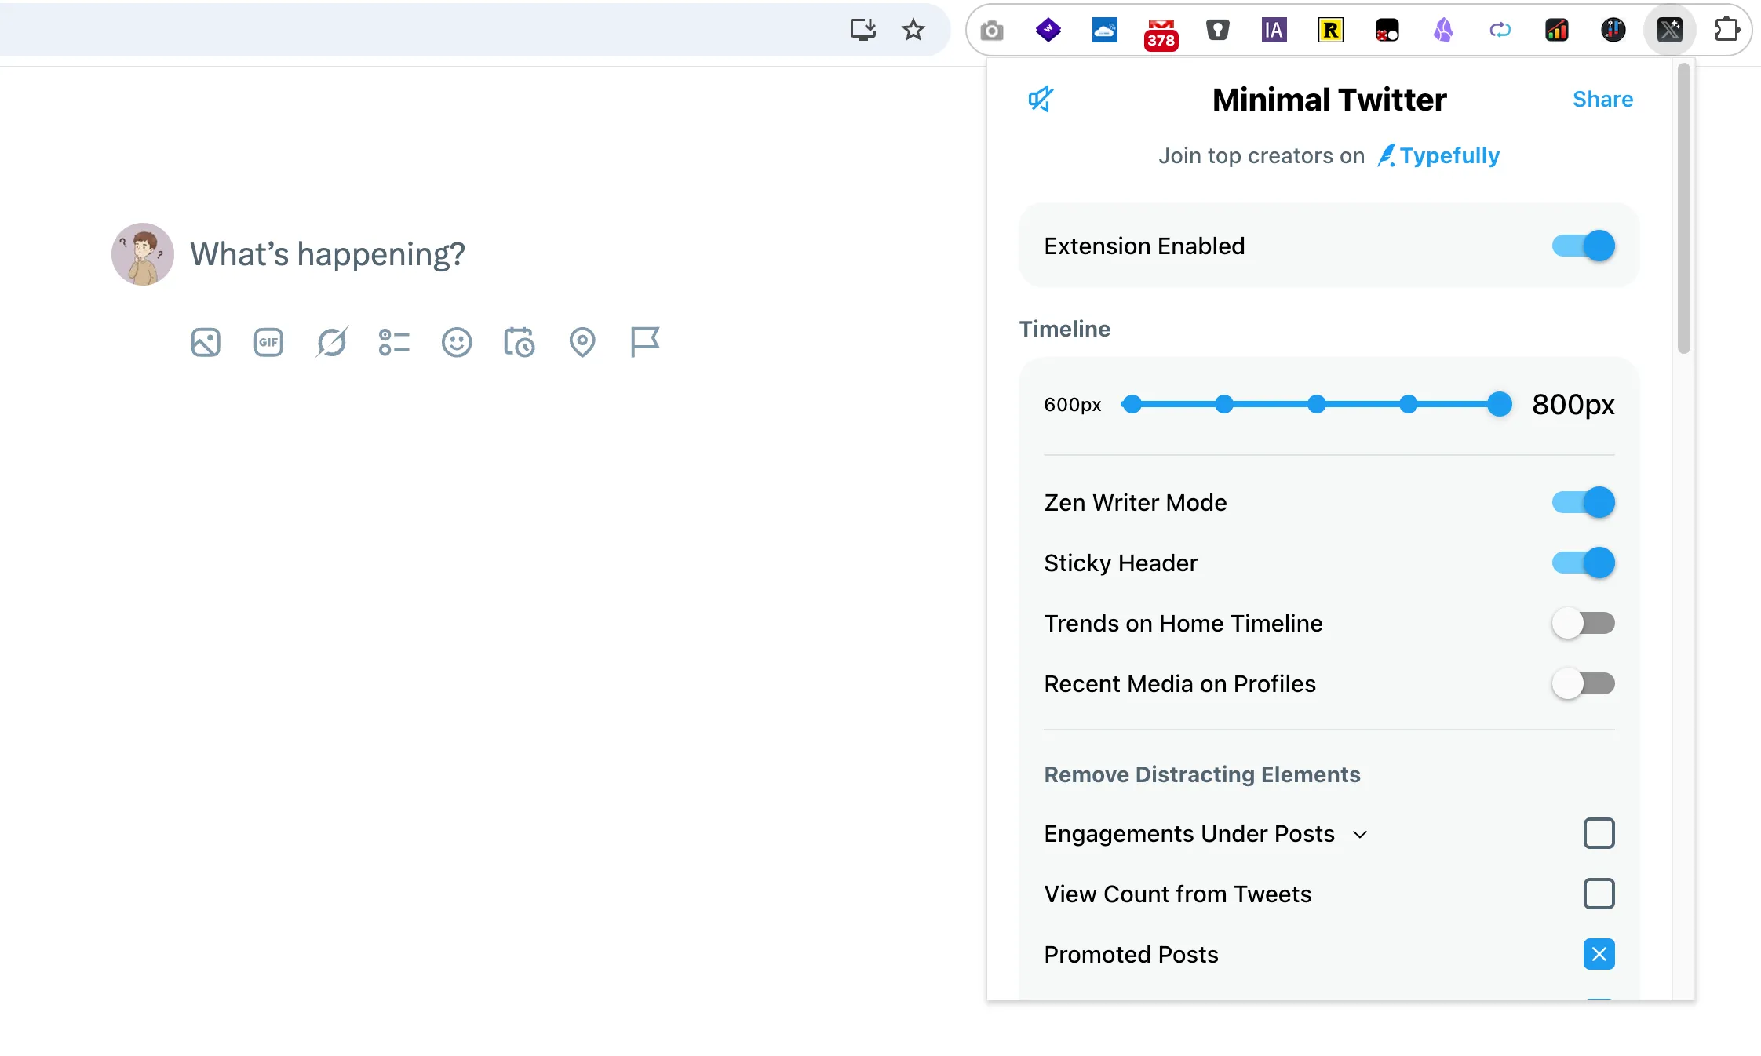
Task: Click the Minimal Twitter title text
Action: pyautogui.click(x=1329, y=100)
